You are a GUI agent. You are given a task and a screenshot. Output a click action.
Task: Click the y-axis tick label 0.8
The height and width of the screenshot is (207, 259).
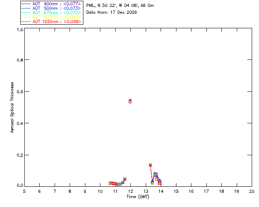click(x=20, y=60)
